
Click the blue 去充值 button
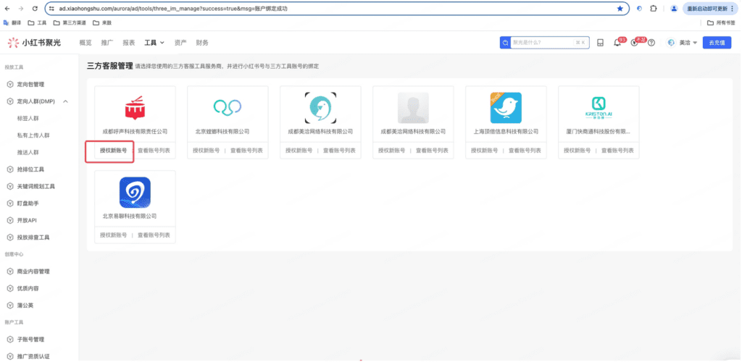(x=717, y=43)
